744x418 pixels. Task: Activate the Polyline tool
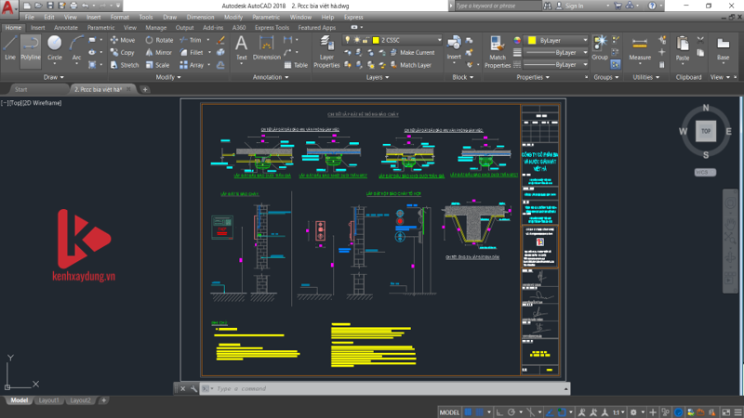tap(32, 48)
